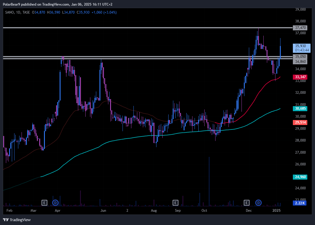The height and width of the screenshot is (225, 315).
Task: Click the 28,000 price axis tick
Action: click(300, 140)
